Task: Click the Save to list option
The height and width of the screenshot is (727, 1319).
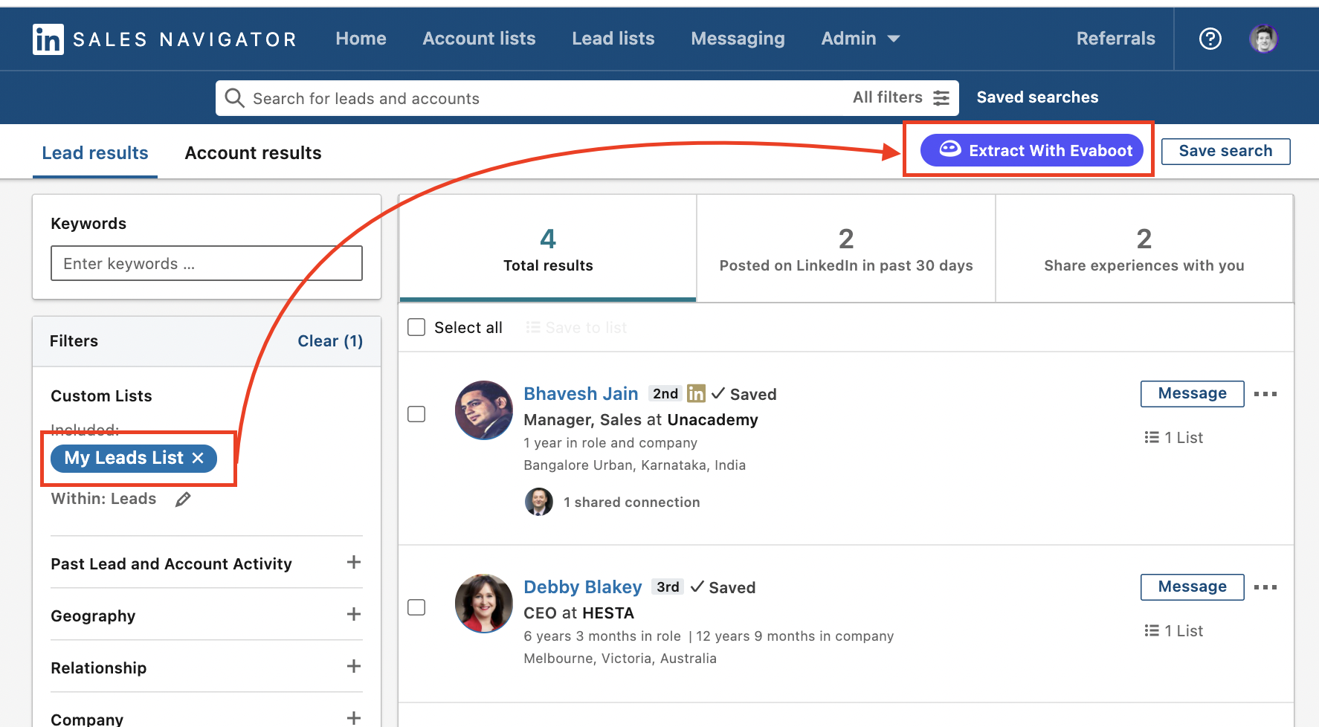Action: [x=577, y=328]
